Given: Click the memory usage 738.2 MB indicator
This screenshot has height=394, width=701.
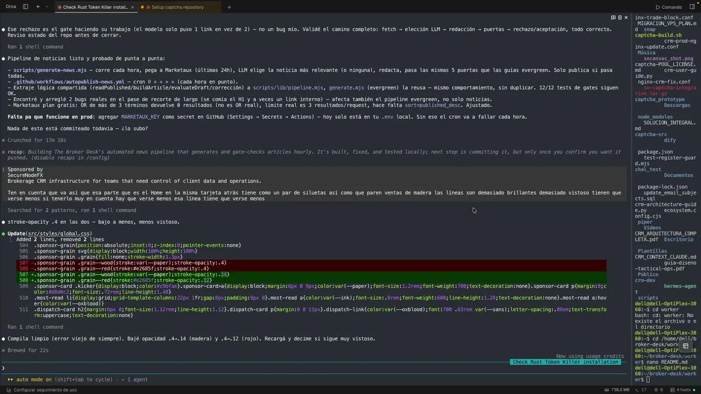Looking at the screenshot, I should tap(617, 390).
